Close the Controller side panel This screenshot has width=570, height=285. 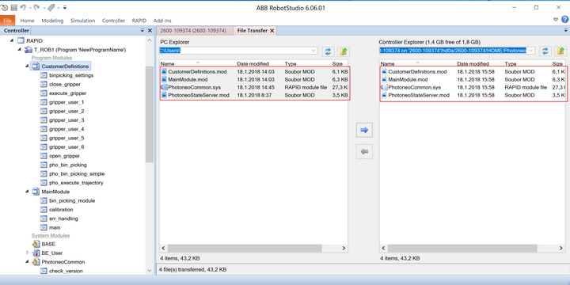150,31
